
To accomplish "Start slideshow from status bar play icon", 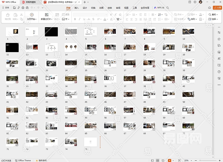I will tap(169, 160).
